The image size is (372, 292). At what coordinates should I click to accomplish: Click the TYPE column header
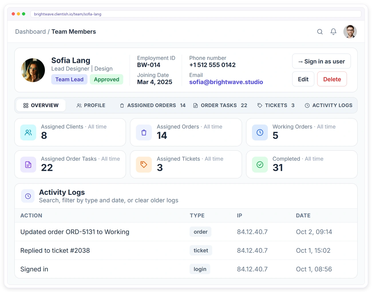click(x=197, y=215)
